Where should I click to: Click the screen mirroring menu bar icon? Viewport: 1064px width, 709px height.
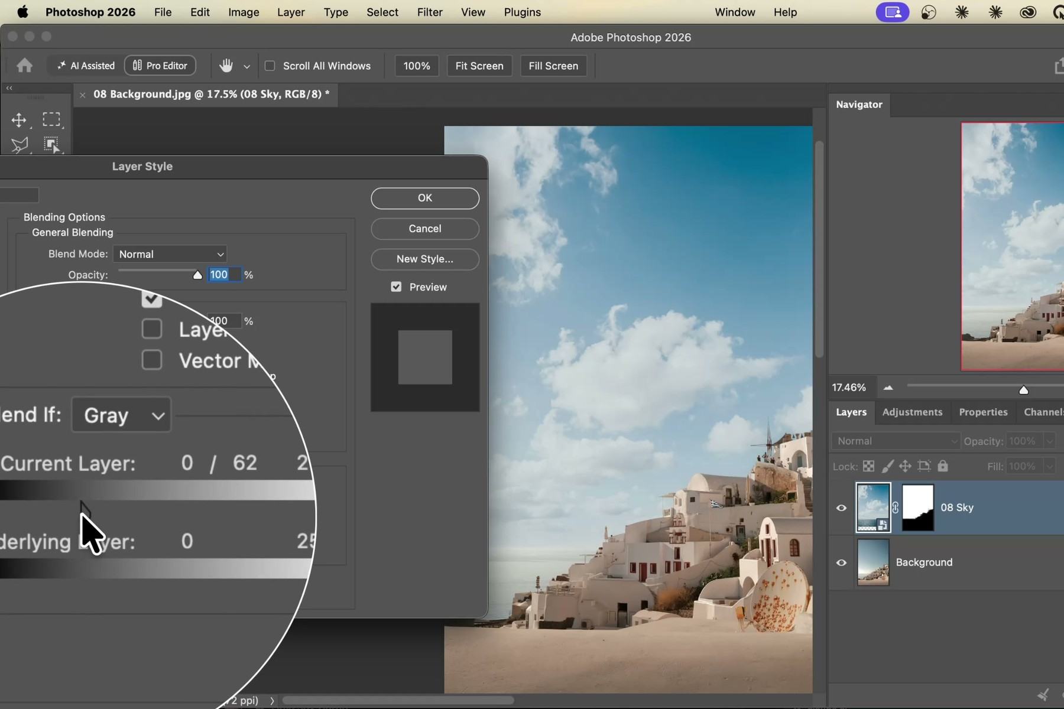pos(893,12)
